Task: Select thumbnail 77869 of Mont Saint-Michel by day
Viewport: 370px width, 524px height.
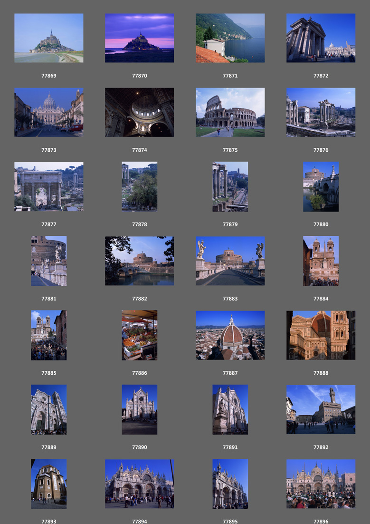Action: click(49, 38)
